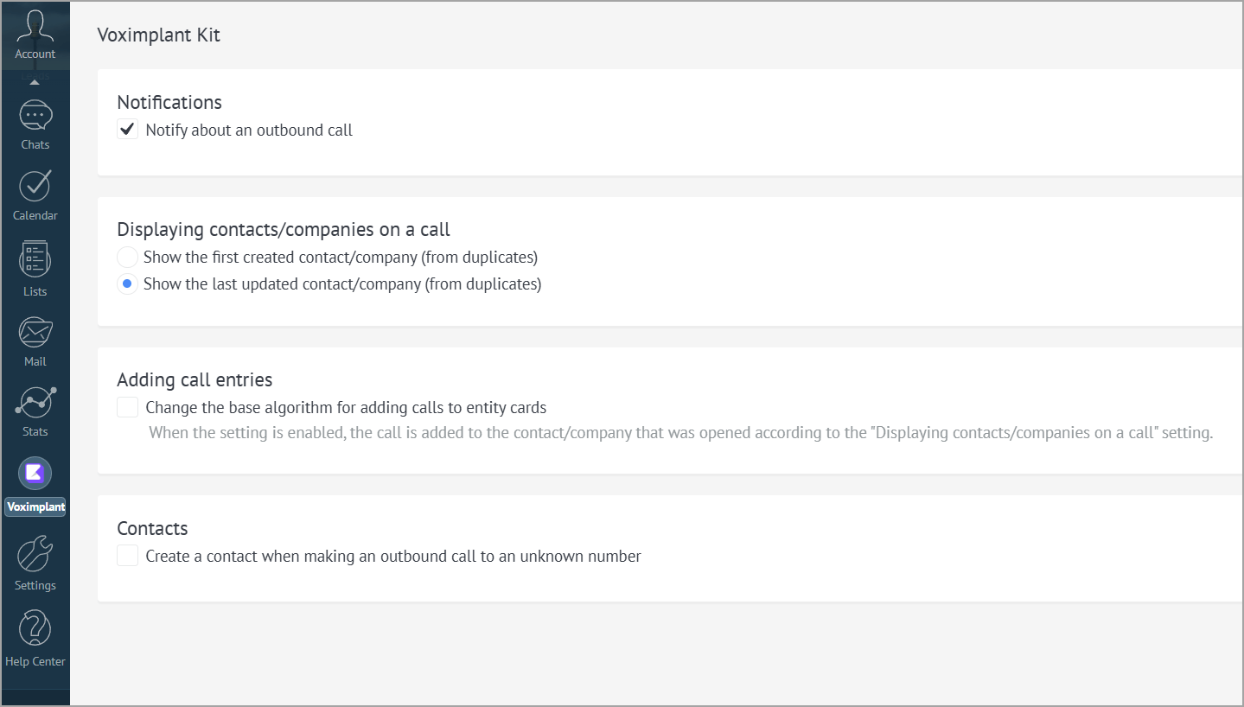Click the Account label in sidebar
The image size is (1244, 707).
pyautogui.click(x=35, y=54)
